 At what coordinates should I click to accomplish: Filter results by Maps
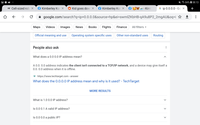click(x=36, y=27)
